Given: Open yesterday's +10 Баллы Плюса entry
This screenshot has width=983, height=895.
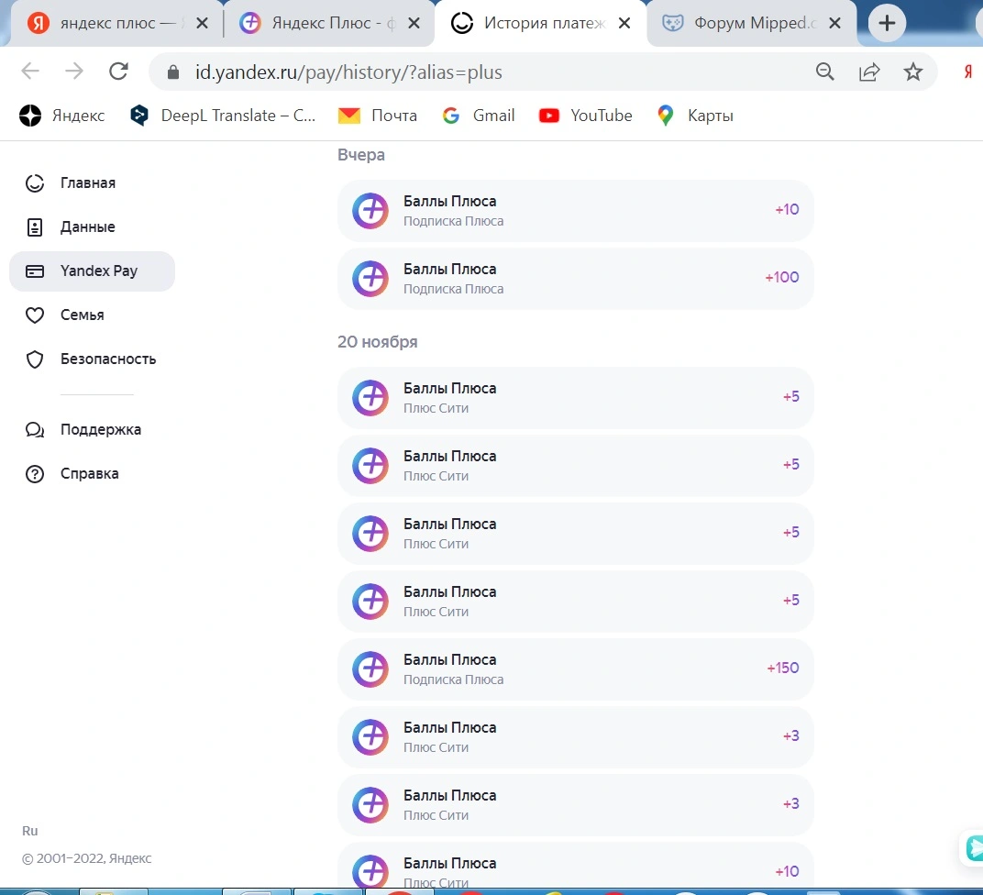Looking at the screenshot, I should point(576,211).
